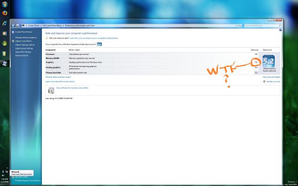The image size is (298, 186).
Task: Open Manage startup programs
Action: pyautogui.click(x=26, y=38)
